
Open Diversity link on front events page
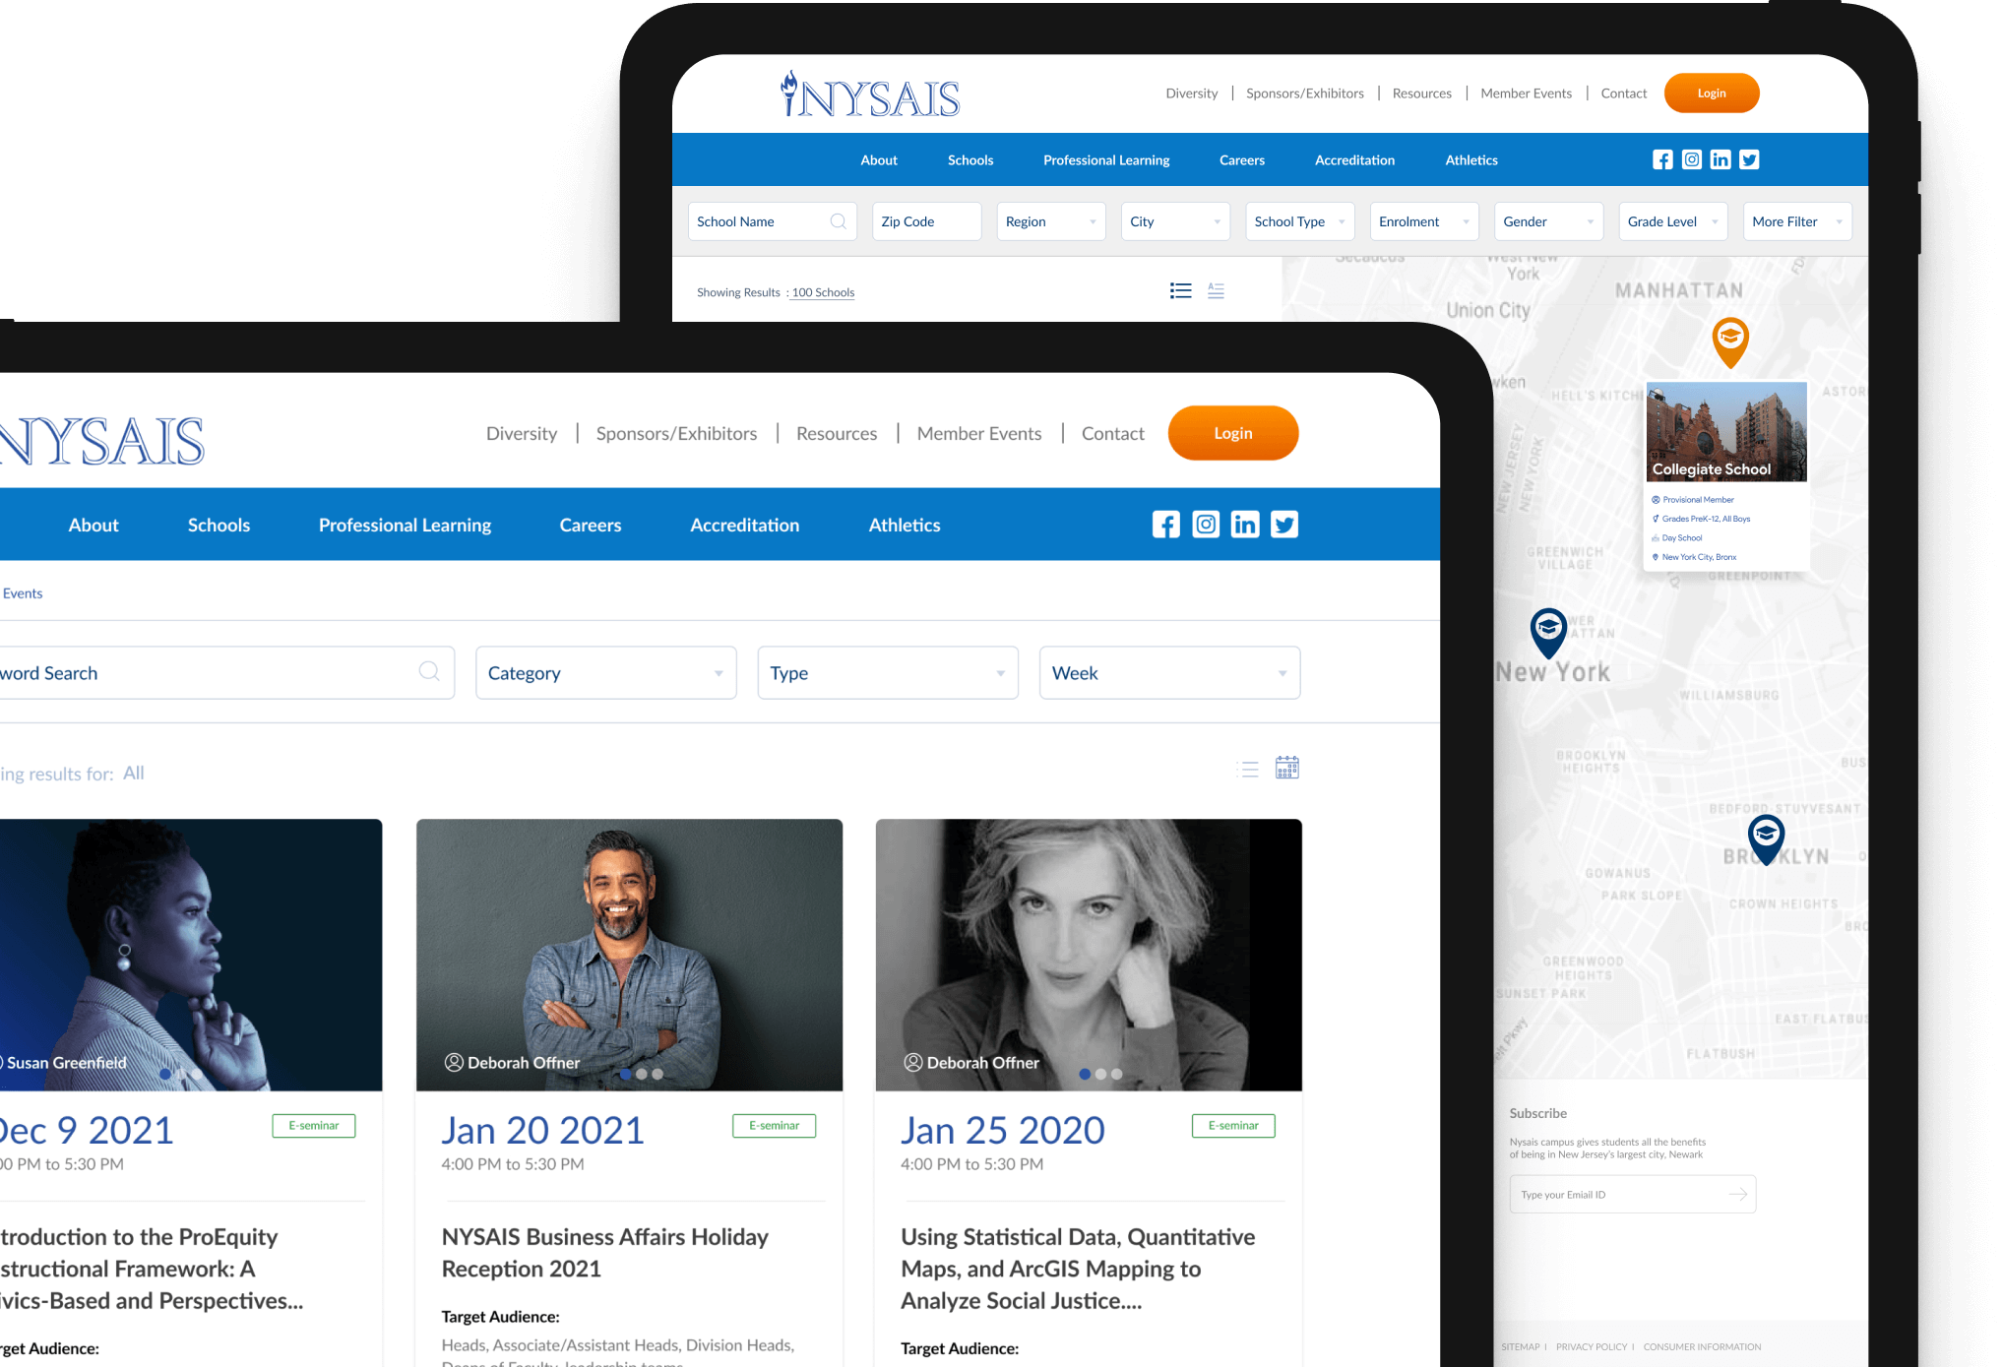click(x=522, y=433)
